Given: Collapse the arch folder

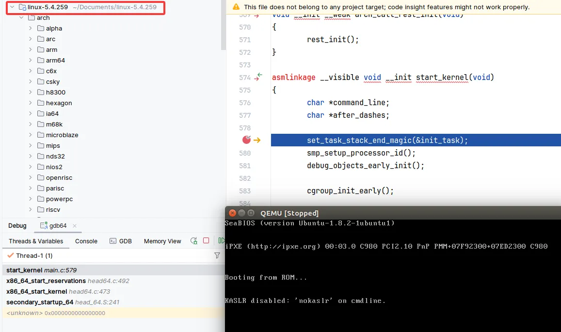Looking at the screenshot, I should [x=21, y=17].
